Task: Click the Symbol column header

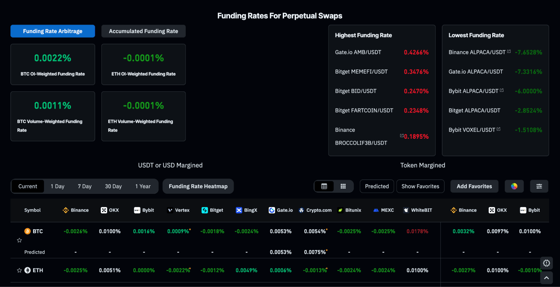Action: [x=32, y=210]
